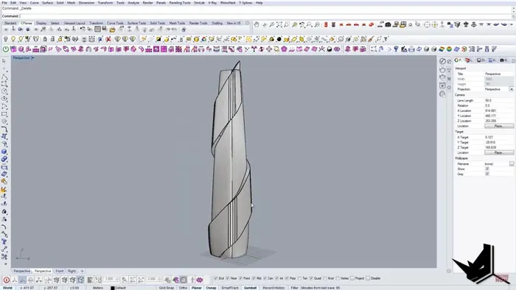The image size is (516, 290).
Task: Select the Pan hand tool
Action: click(x=257, y=24)
